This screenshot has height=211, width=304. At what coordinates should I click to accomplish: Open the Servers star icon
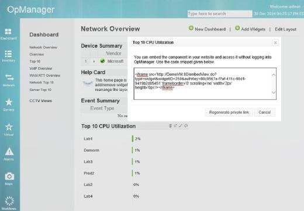tap(9, 102)
